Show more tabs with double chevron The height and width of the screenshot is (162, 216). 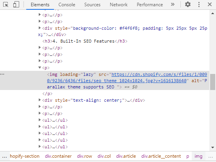173,5
